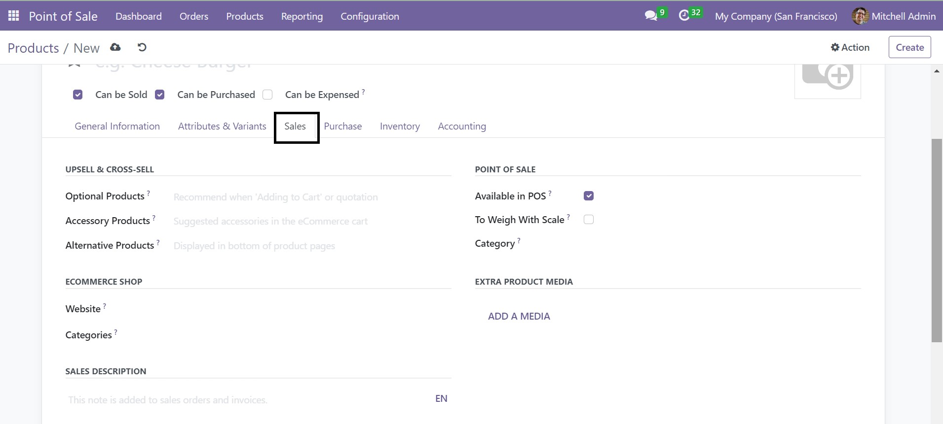The height and width of the screenshot is (424, 943).
Task: Click the 'New' breadcrumb text
Action: point(86,48)
